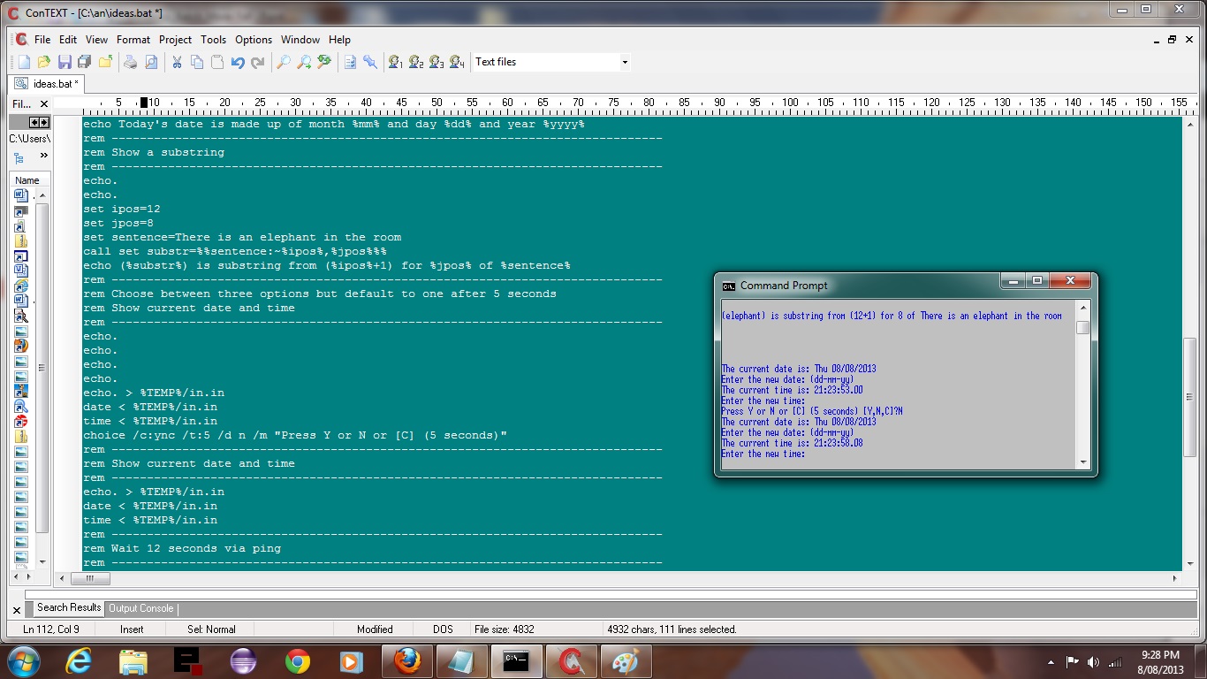Viewport: 1207px width, 679px height.
Task: Click the New file toolbar icon
Action: pyautogui.click(x=24, y=62)
